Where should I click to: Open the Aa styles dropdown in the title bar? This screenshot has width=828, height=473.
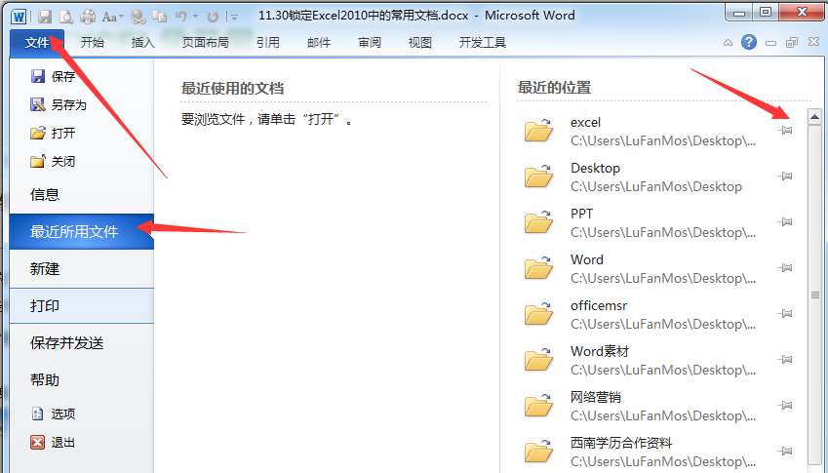pos(112,16)
